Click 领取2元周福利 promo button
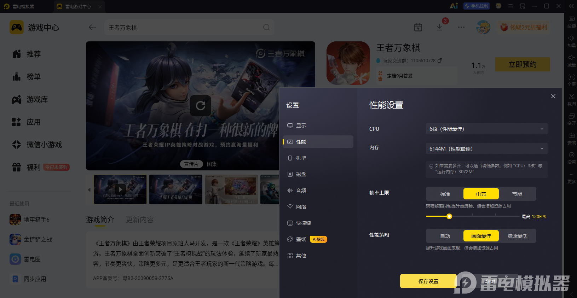This screenshot has width=577, height=298. coord(524,27)
